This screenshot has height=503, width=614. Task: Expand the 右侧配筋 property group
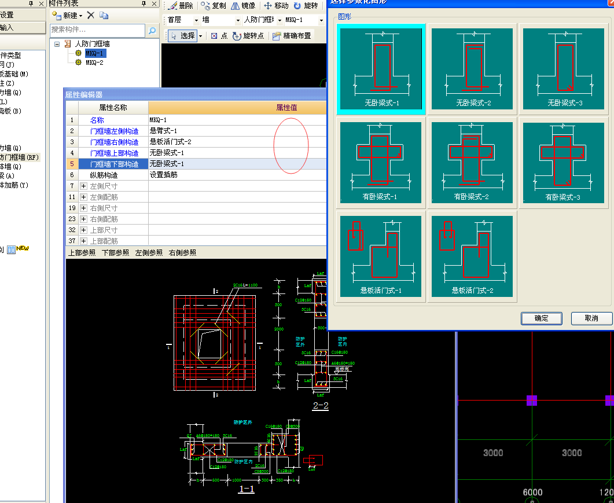[x=83, y=219]
